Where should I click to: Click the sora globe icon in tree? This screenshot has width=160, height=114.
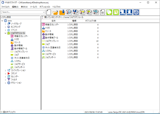[x=6, y=21]
